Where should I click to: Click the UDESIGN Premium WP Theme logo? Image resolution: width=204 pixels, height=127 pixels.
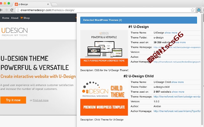pos(14,32)
